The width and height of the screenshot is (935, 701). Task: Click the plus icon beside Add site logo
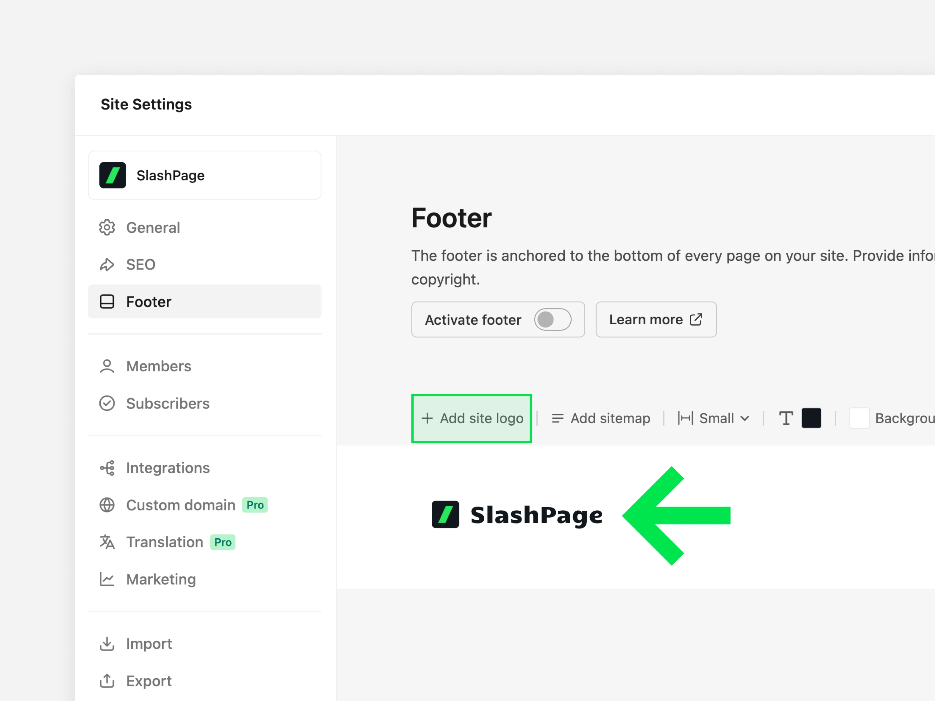tap(427, 418)
